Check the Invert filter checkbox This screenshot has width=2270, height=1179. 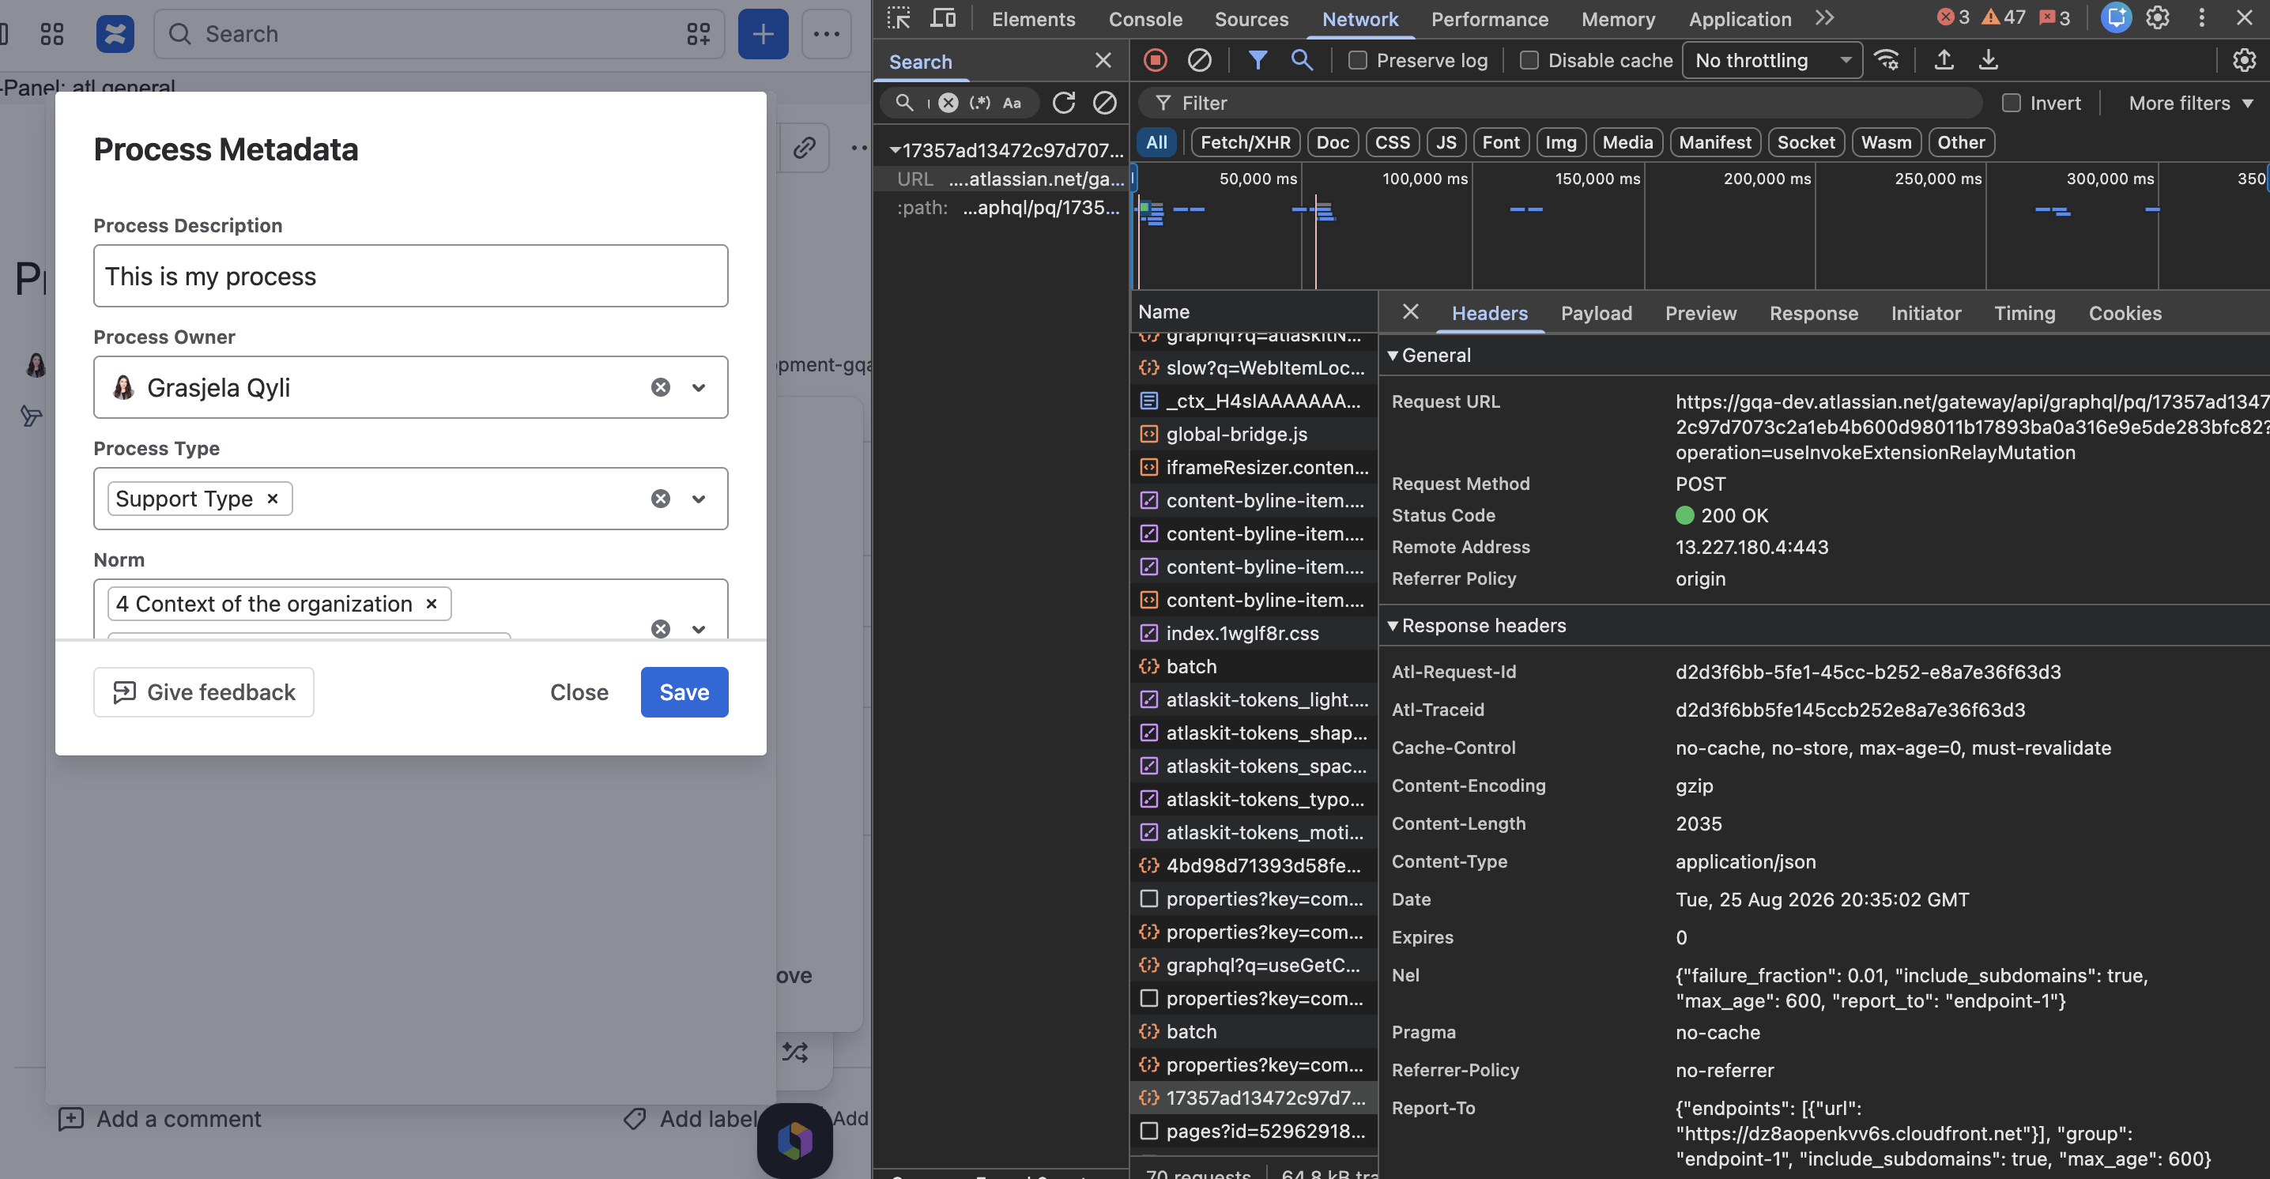[x=2011, y=103]
